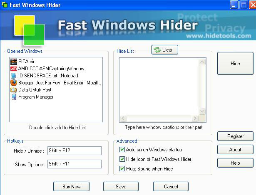This screenshot has height=195, width=256.
Task: Open the About dialog
Action: (235, 150)
